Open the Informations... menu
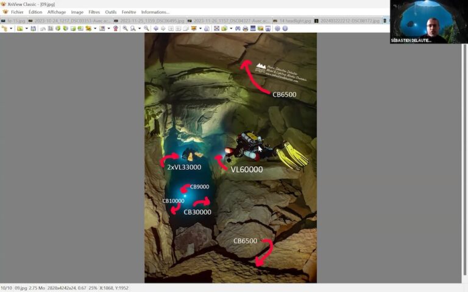The height and width of the screenshot is (292, 468). (155, 12)
